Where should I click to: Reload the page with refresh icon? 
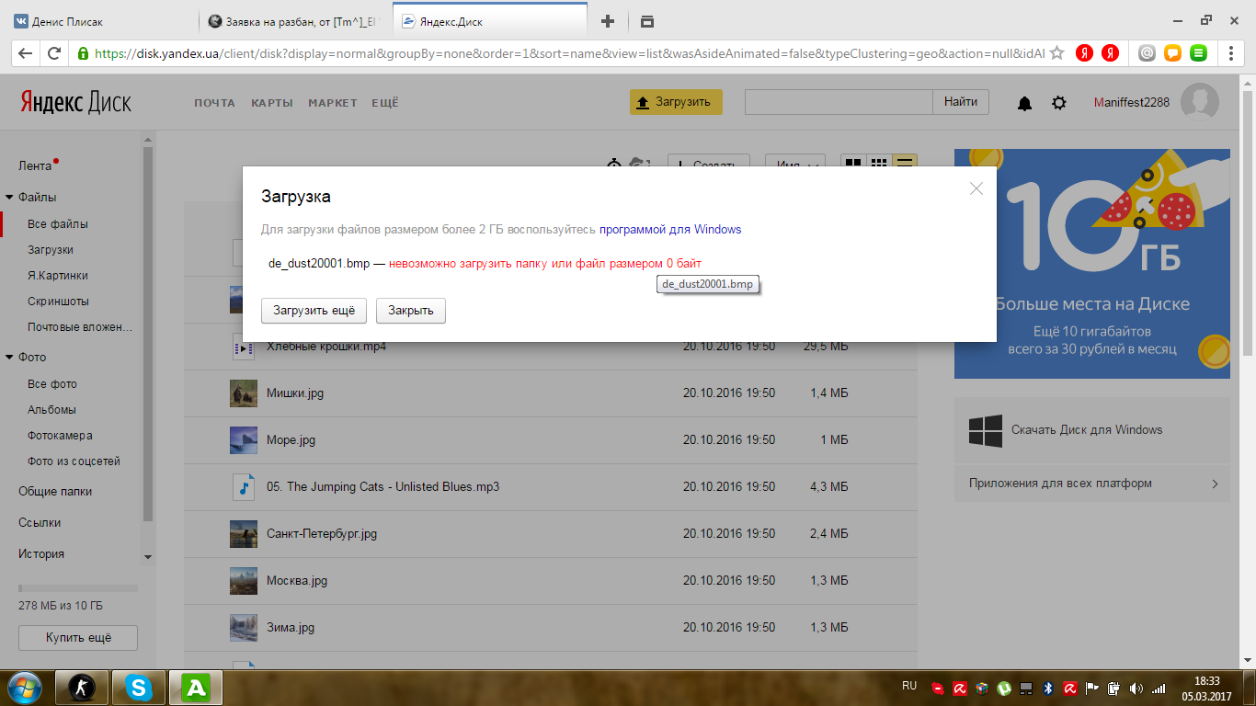[x=54, y=53]
